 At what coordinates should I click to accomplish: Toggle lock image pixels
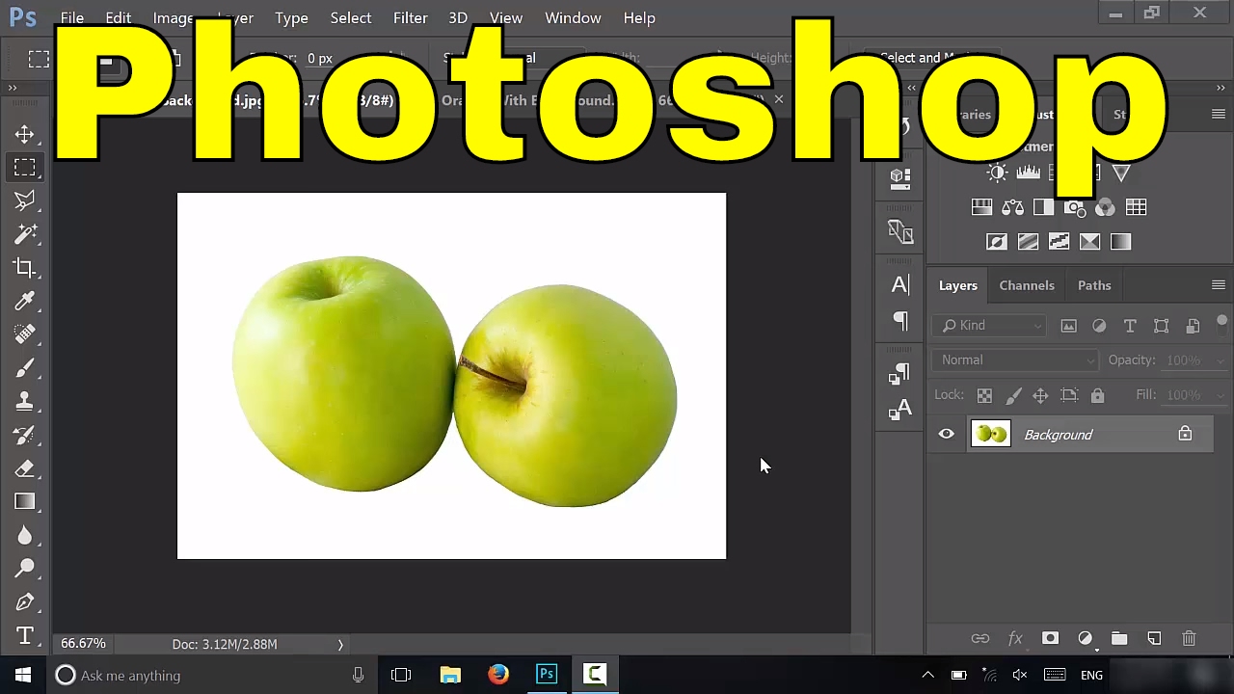click(1013, 395)
